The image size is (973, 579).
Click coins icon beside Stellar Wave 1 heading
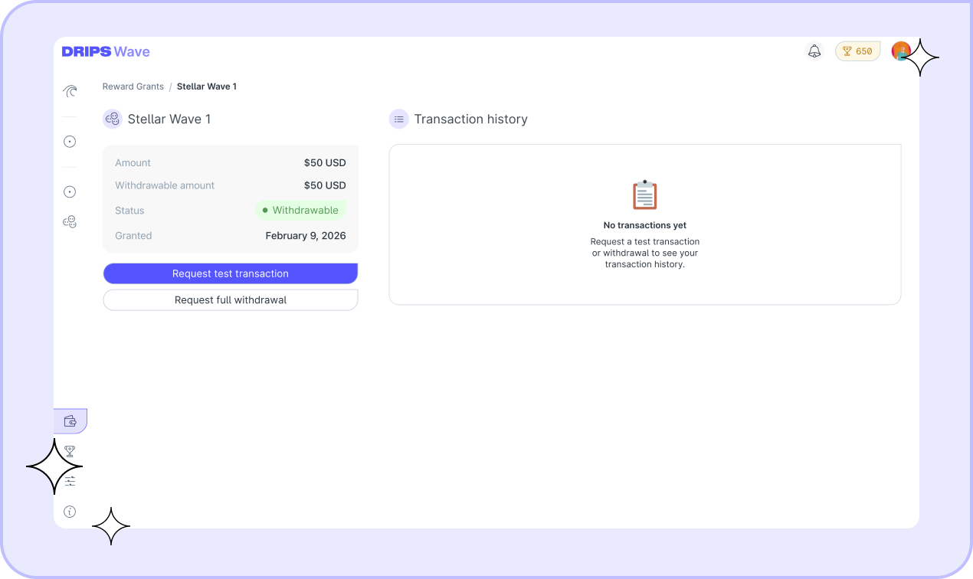(x=113, y=119)
